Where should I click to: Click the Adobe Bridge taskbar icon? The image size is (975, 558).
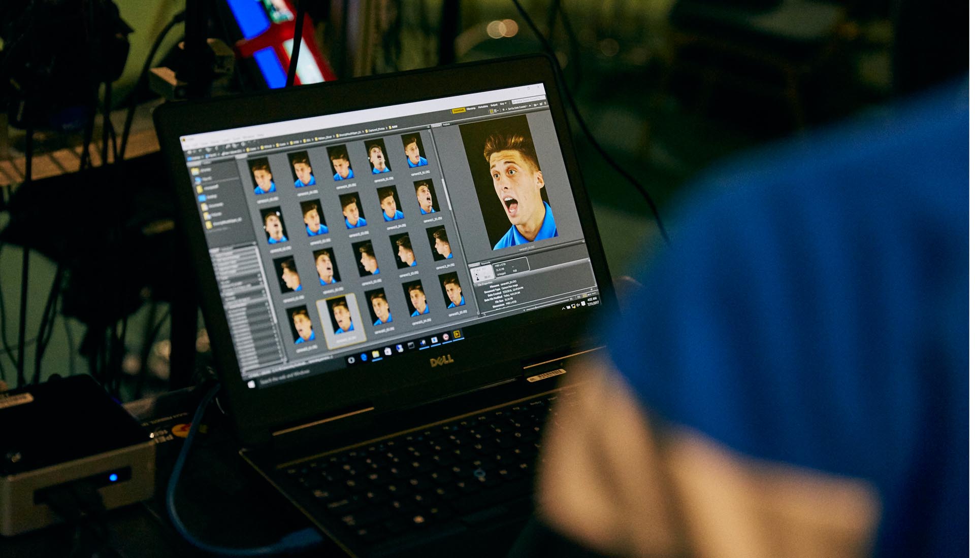457,334
